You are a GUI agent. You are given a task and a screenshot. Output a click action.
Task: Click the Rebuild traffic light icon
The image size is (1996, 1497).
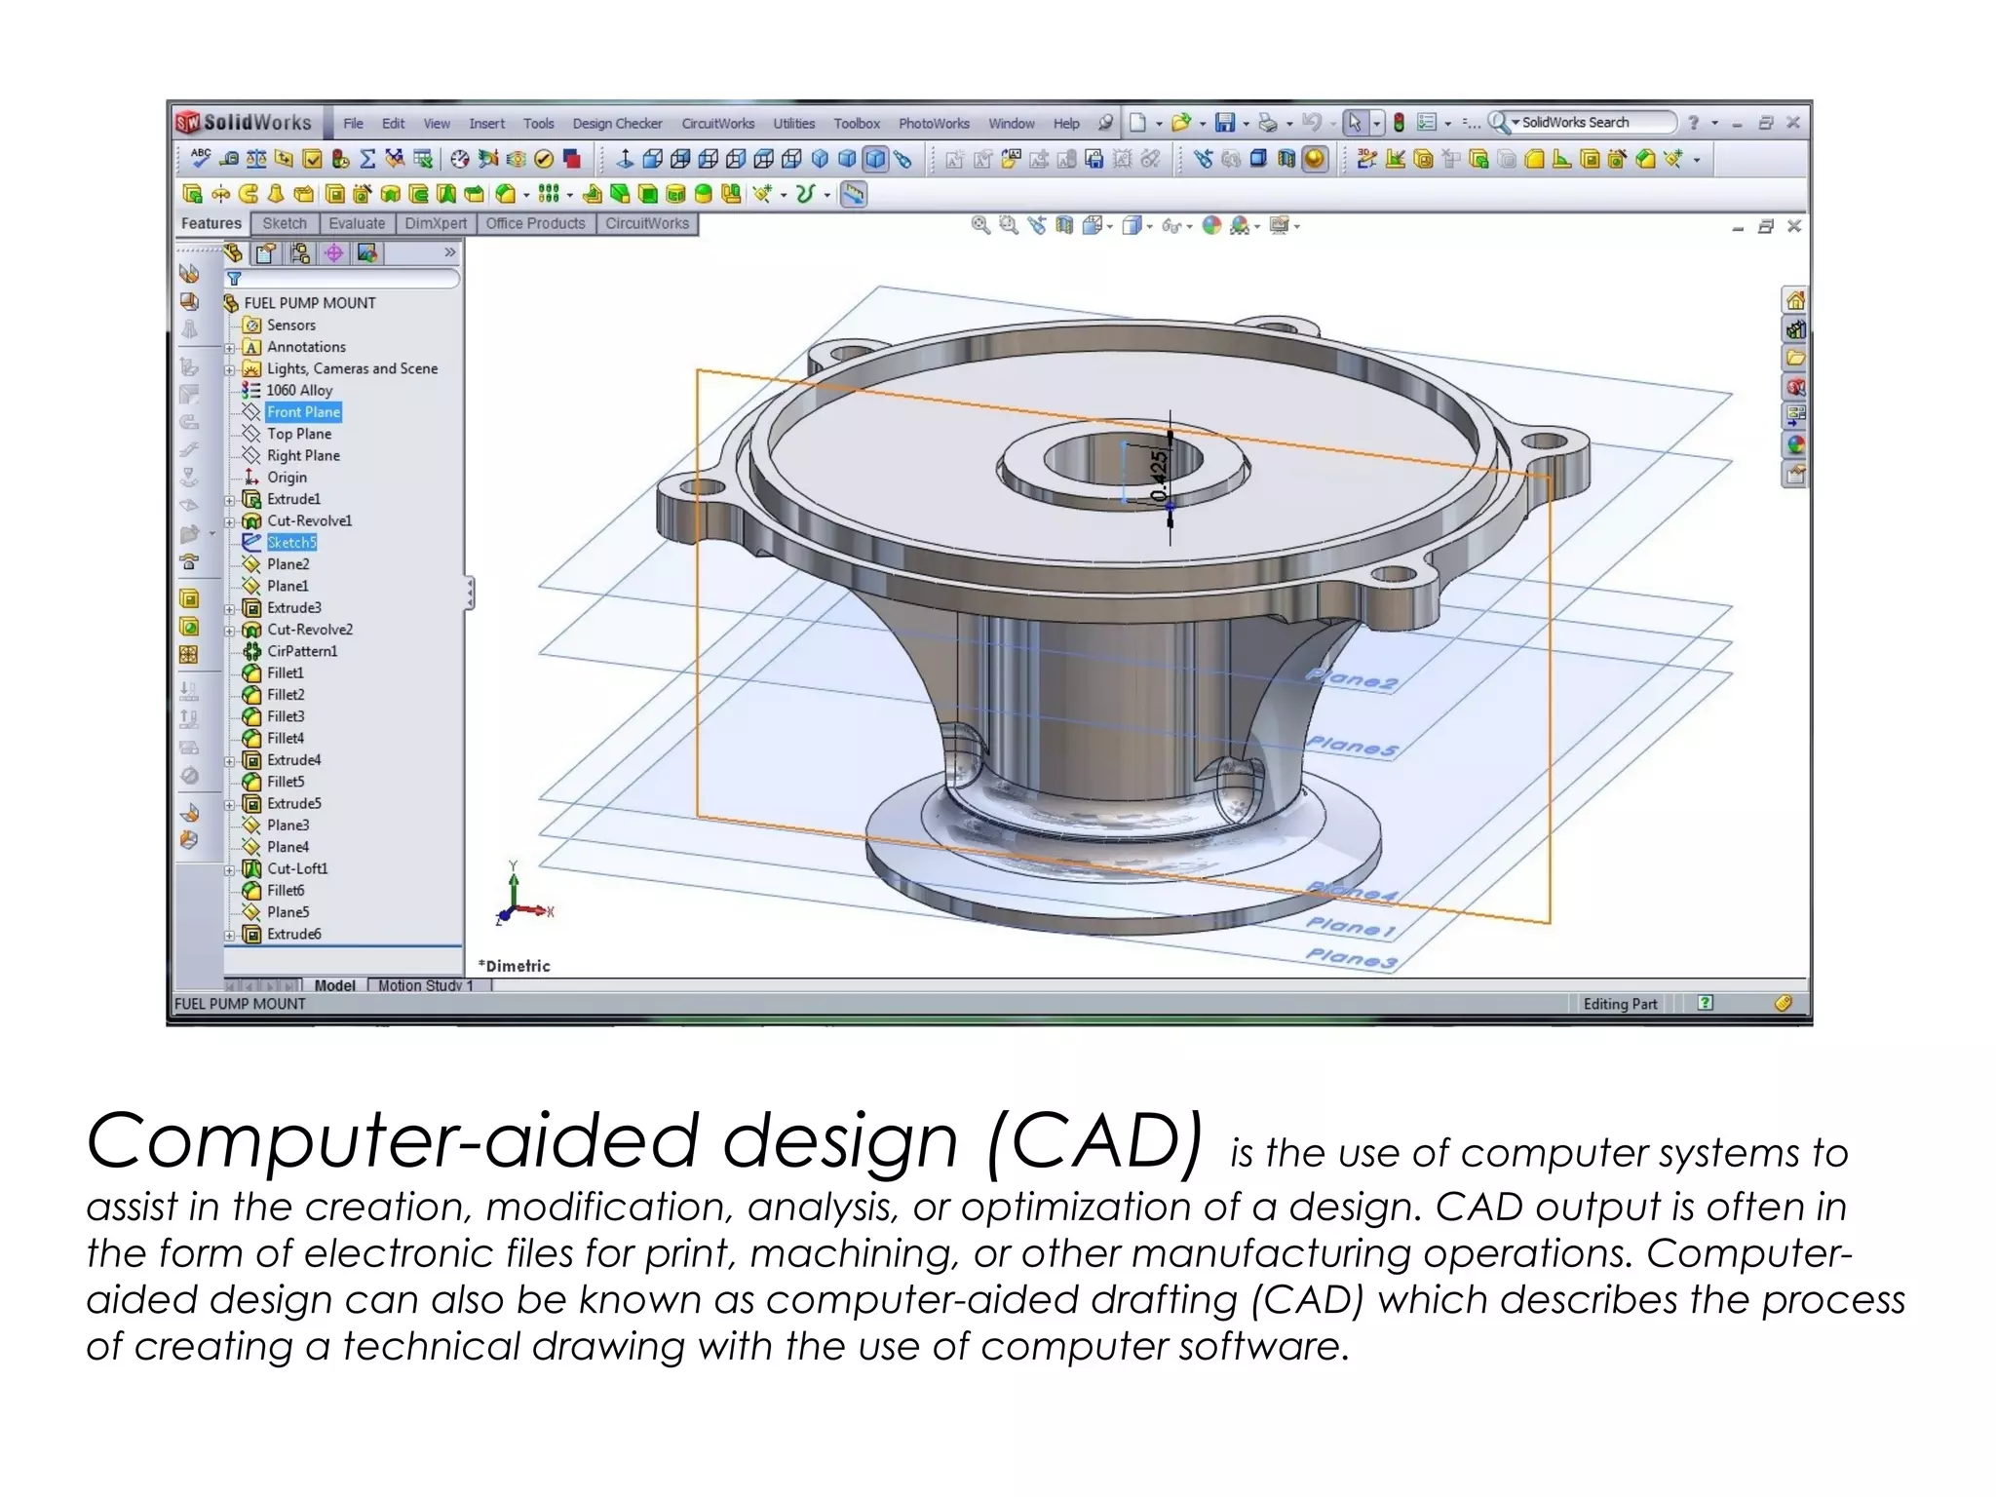click(1399, 123)
